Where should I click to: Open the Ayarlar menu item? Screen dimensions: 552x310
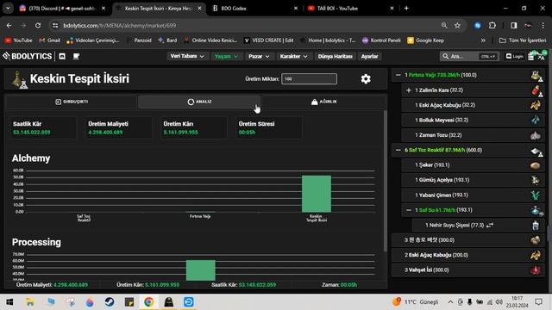pyautogui.click(x=369, y=56)
